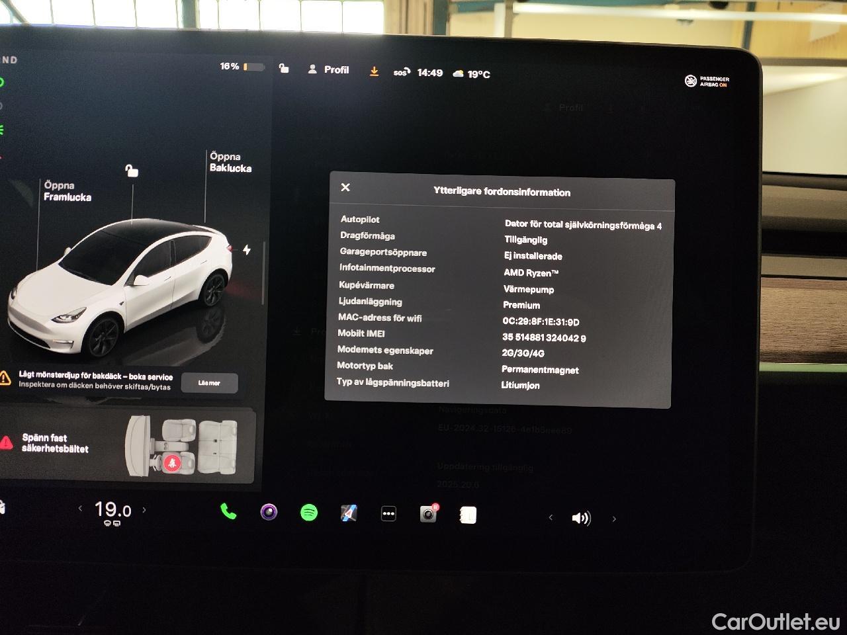Select the Kupévärmare label

click(367, 285)
